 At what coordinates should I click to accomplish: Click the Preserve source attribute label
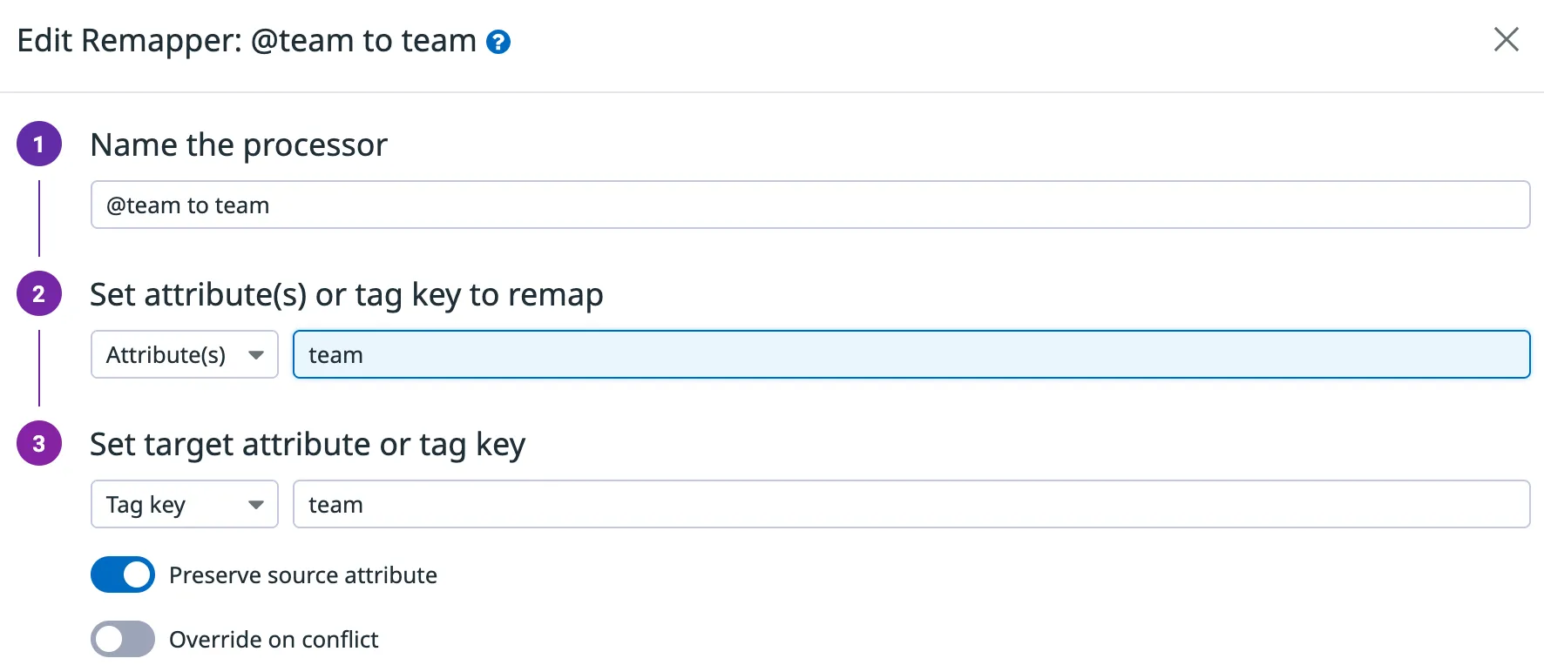(x=303, y=575)
